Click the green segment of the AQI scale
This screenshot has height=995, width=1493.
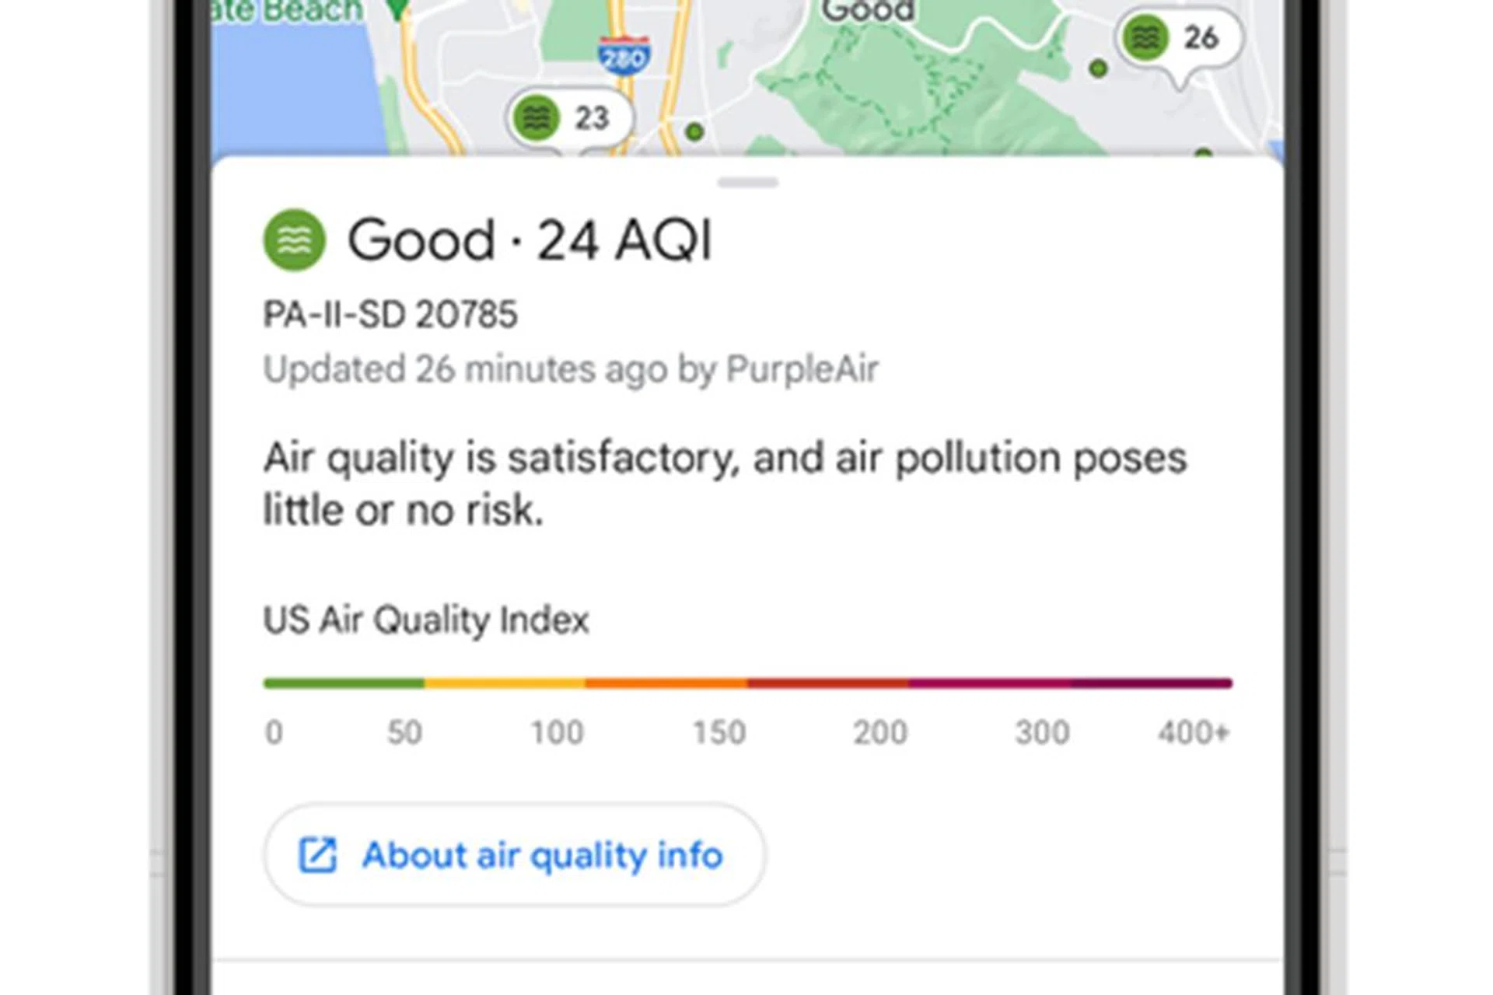[344, 683]
